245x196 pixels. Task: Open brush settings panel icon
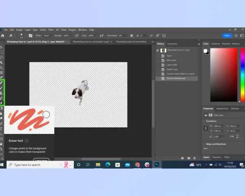point(31,36)
